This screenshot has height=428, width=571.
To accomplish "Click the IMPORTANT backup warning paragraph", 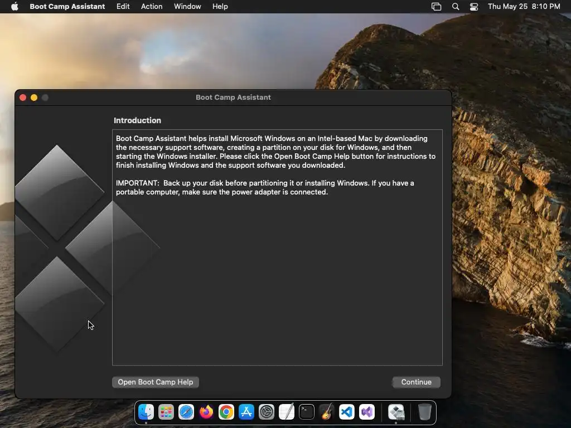I will pos(265,187).
